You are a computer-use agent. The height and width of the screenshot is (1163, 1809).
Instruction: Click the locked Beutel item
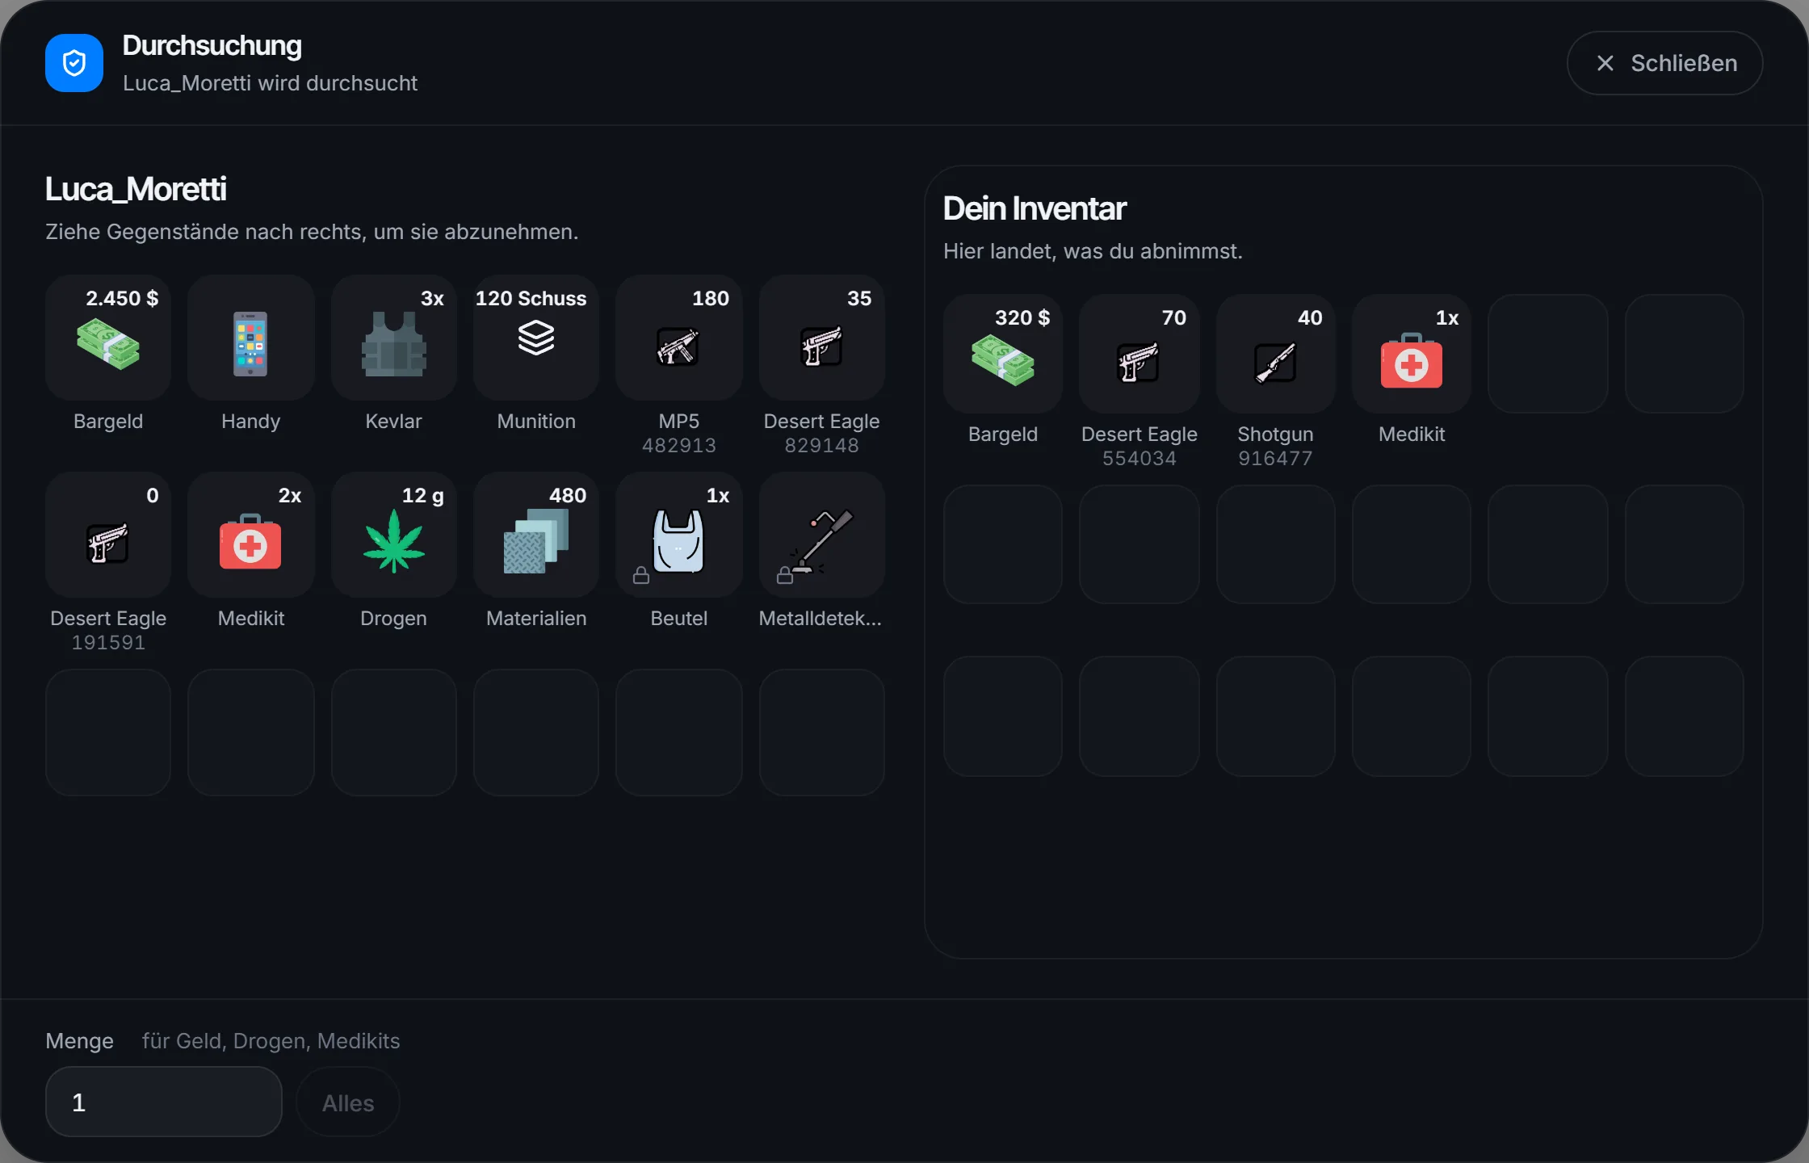(x=678, y=535)
